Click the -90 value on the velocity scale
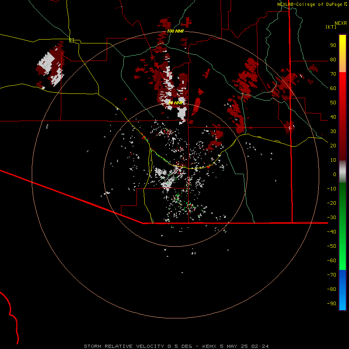This screenshot has width=349, height=349. click(x=332, y=303)
